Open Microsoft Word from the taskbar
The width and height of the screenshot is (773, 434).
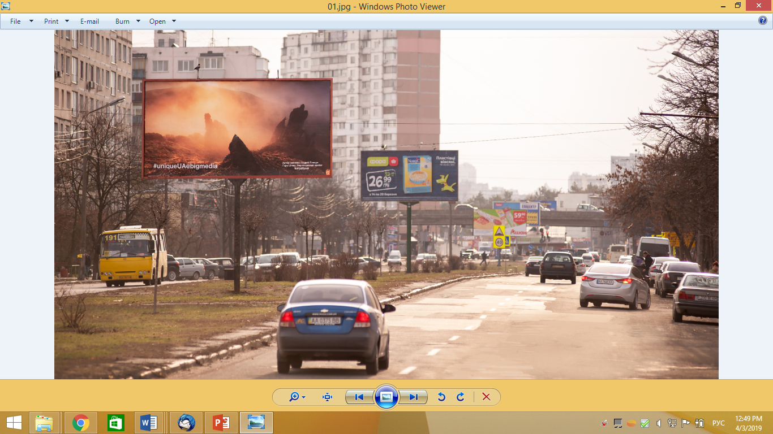(149, 423)
